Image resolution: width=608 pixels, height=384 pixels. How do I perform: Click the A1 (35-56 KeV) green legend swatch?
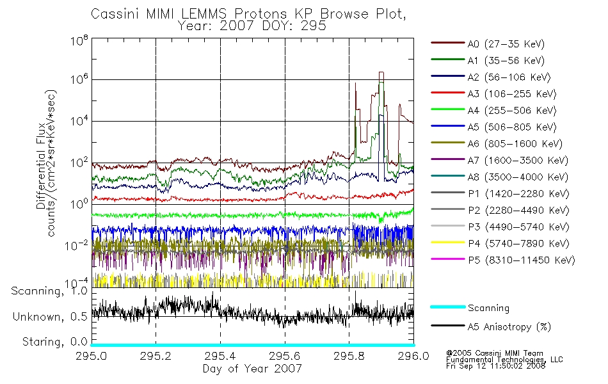tap(447, 60)
